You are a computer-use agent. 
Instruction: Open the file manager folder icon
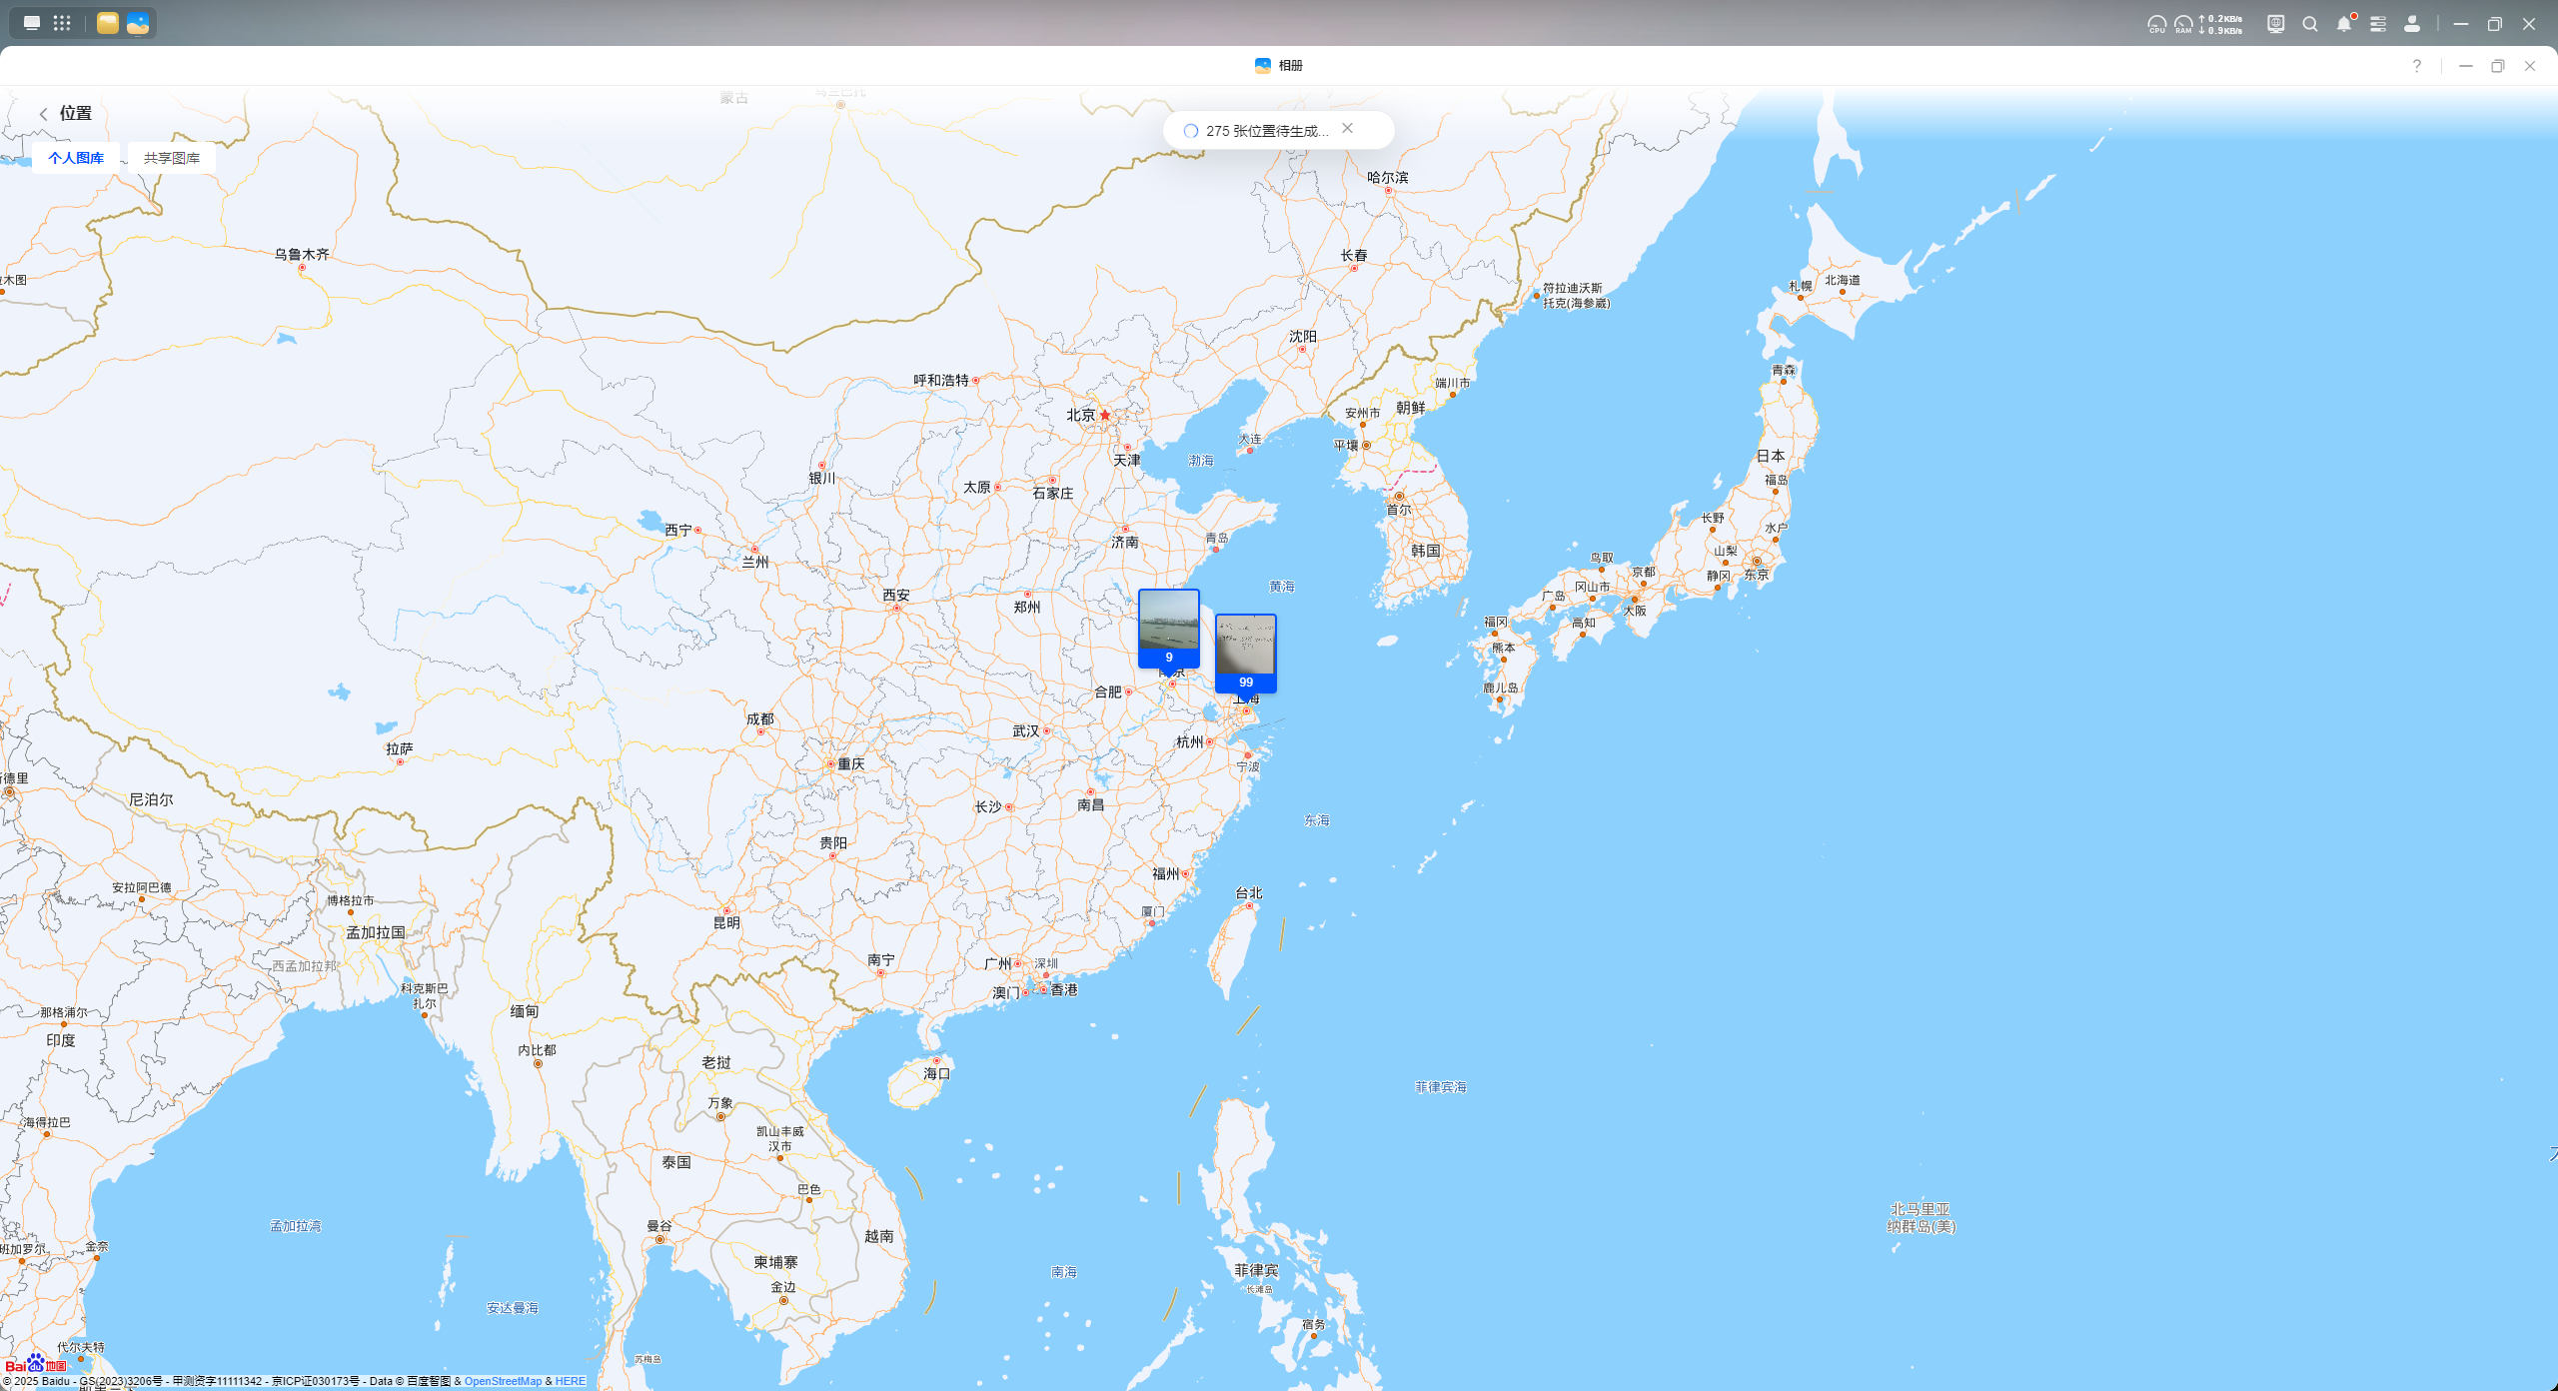point(108,23)
